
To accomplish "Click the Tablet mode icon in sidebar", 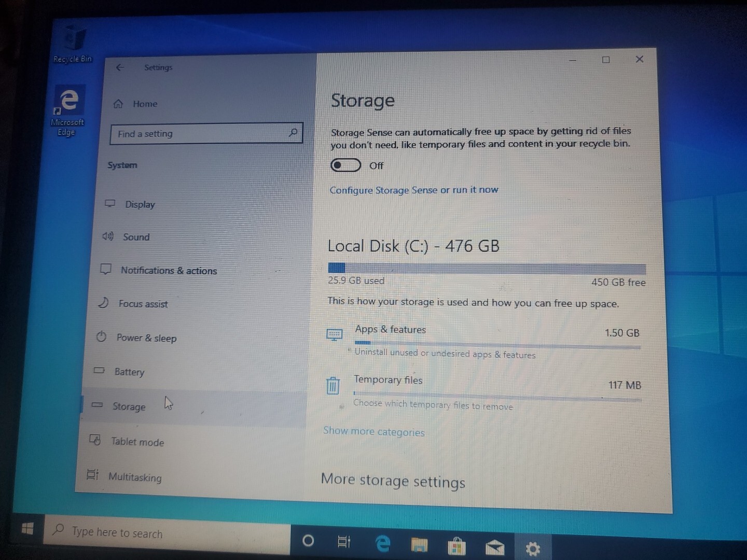I will [95, 440].
